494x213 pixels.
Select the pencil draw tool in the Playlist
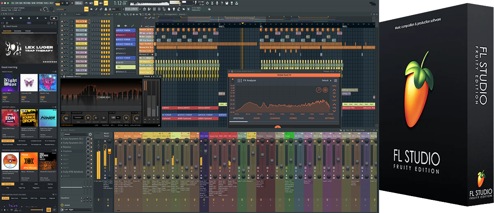[125, 14]
